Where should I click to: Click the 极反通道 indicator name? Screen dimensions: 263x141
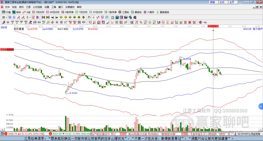click(19, 29)
